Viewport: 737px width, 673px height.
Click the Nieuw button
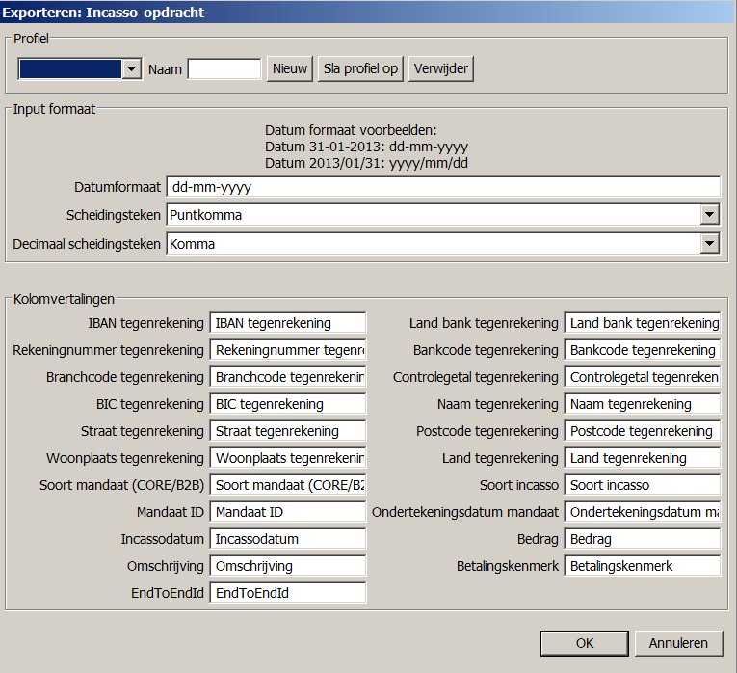click(290, 69)
